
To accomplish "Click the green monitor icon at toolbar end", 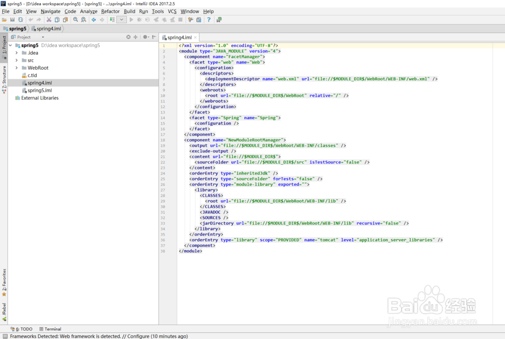I will pyautogui.click(x=219, y=20).
